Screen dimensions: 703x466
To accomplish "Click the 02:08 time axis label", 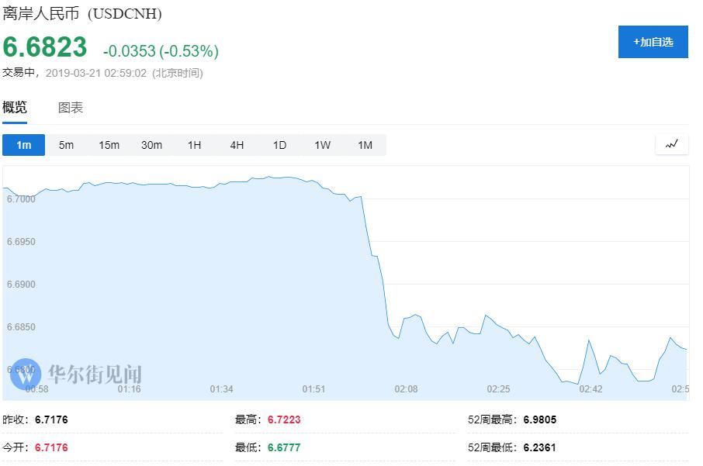I will [406, 388].
